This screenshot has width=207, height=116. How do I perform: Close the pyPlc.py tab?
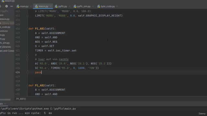pos(70,6)
